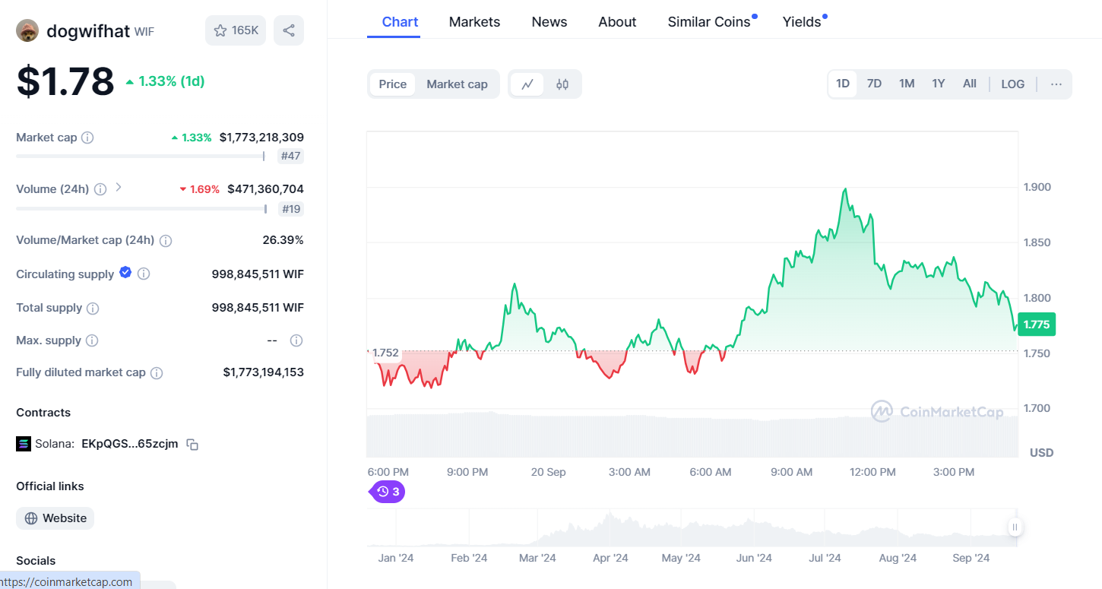The height and width of the screenshot is (589, 1102).
Task: Copy the Solana contract address
Action: (x=192, y=444)
